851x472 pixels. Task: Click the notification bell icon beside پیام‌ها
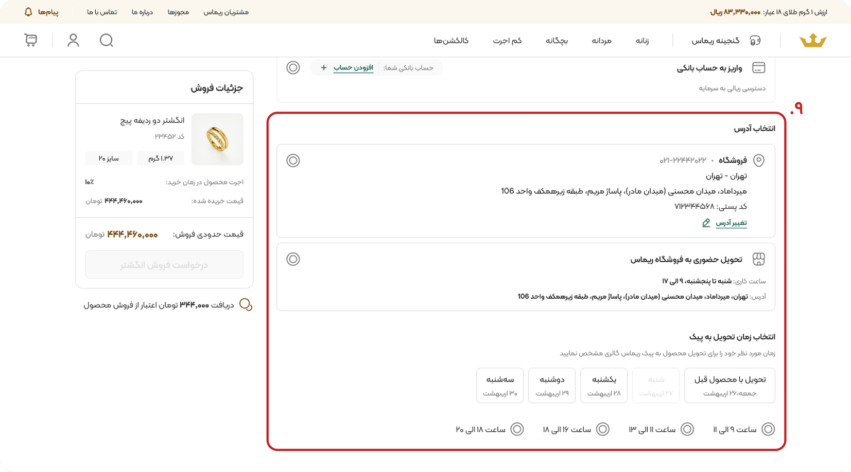28,12
